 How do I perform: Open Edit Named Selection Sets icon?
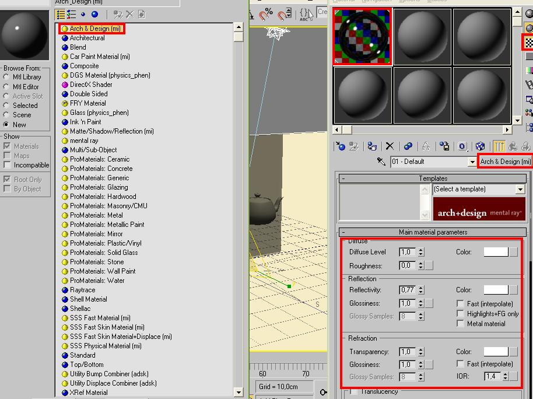tap(306, 14)
